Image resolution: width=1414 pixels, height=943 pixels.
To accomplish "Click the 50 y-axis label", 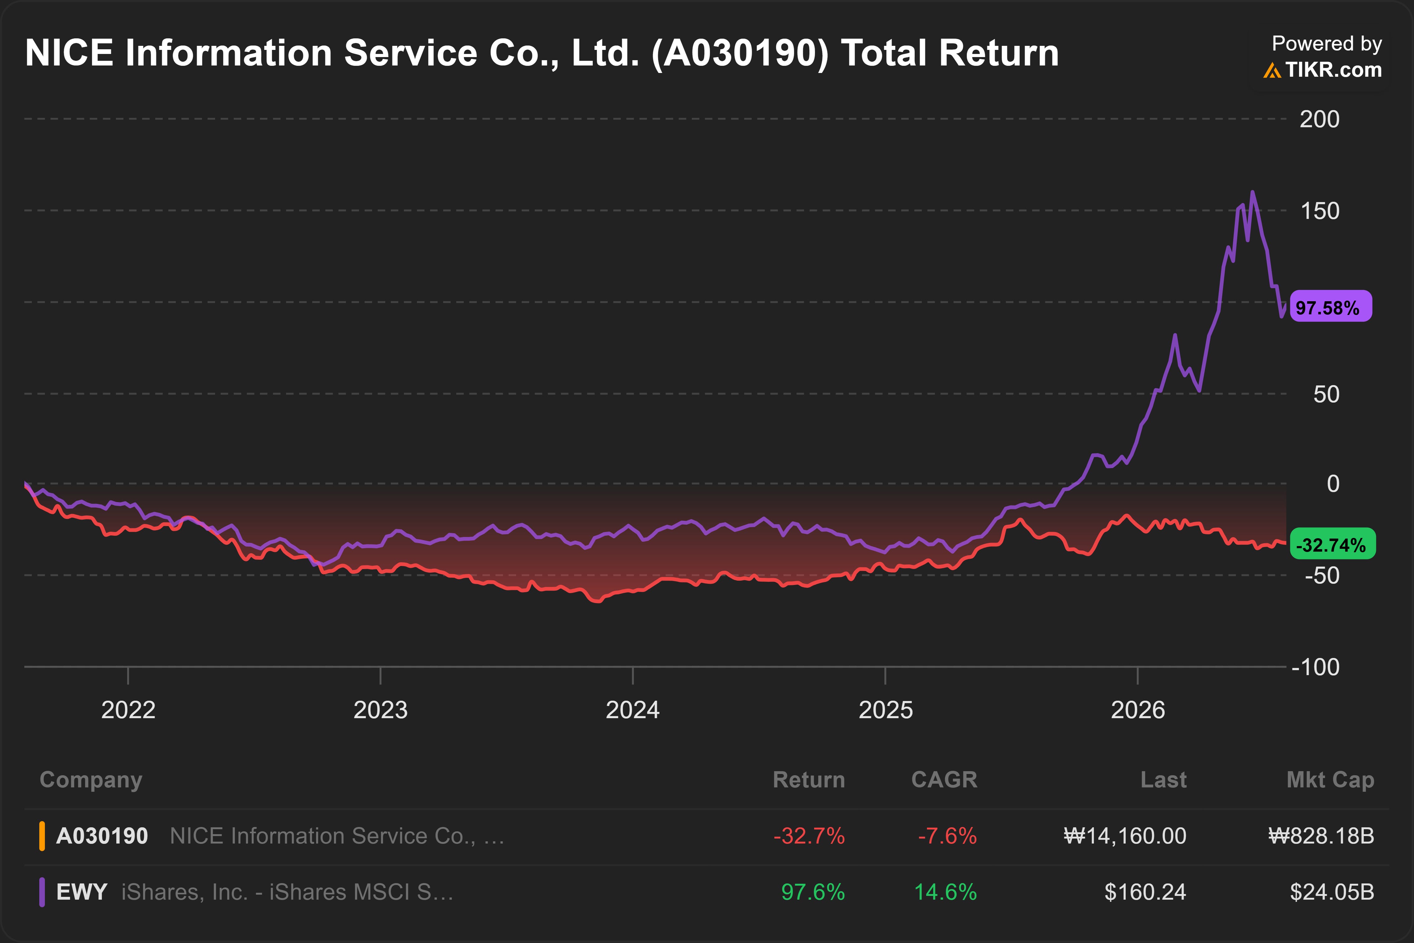I will pyautogui.click(x=1326, y=394).
